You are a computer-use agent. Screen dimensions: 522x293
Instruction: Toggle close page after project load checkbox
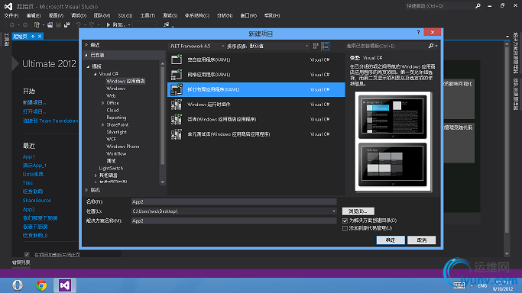[x=27, y=254]
